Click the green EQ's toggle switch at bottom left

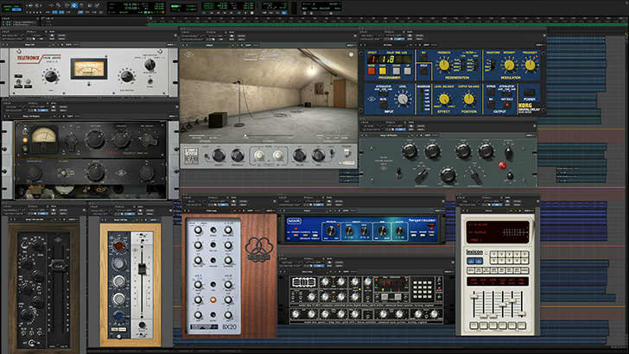coord(398,174)
